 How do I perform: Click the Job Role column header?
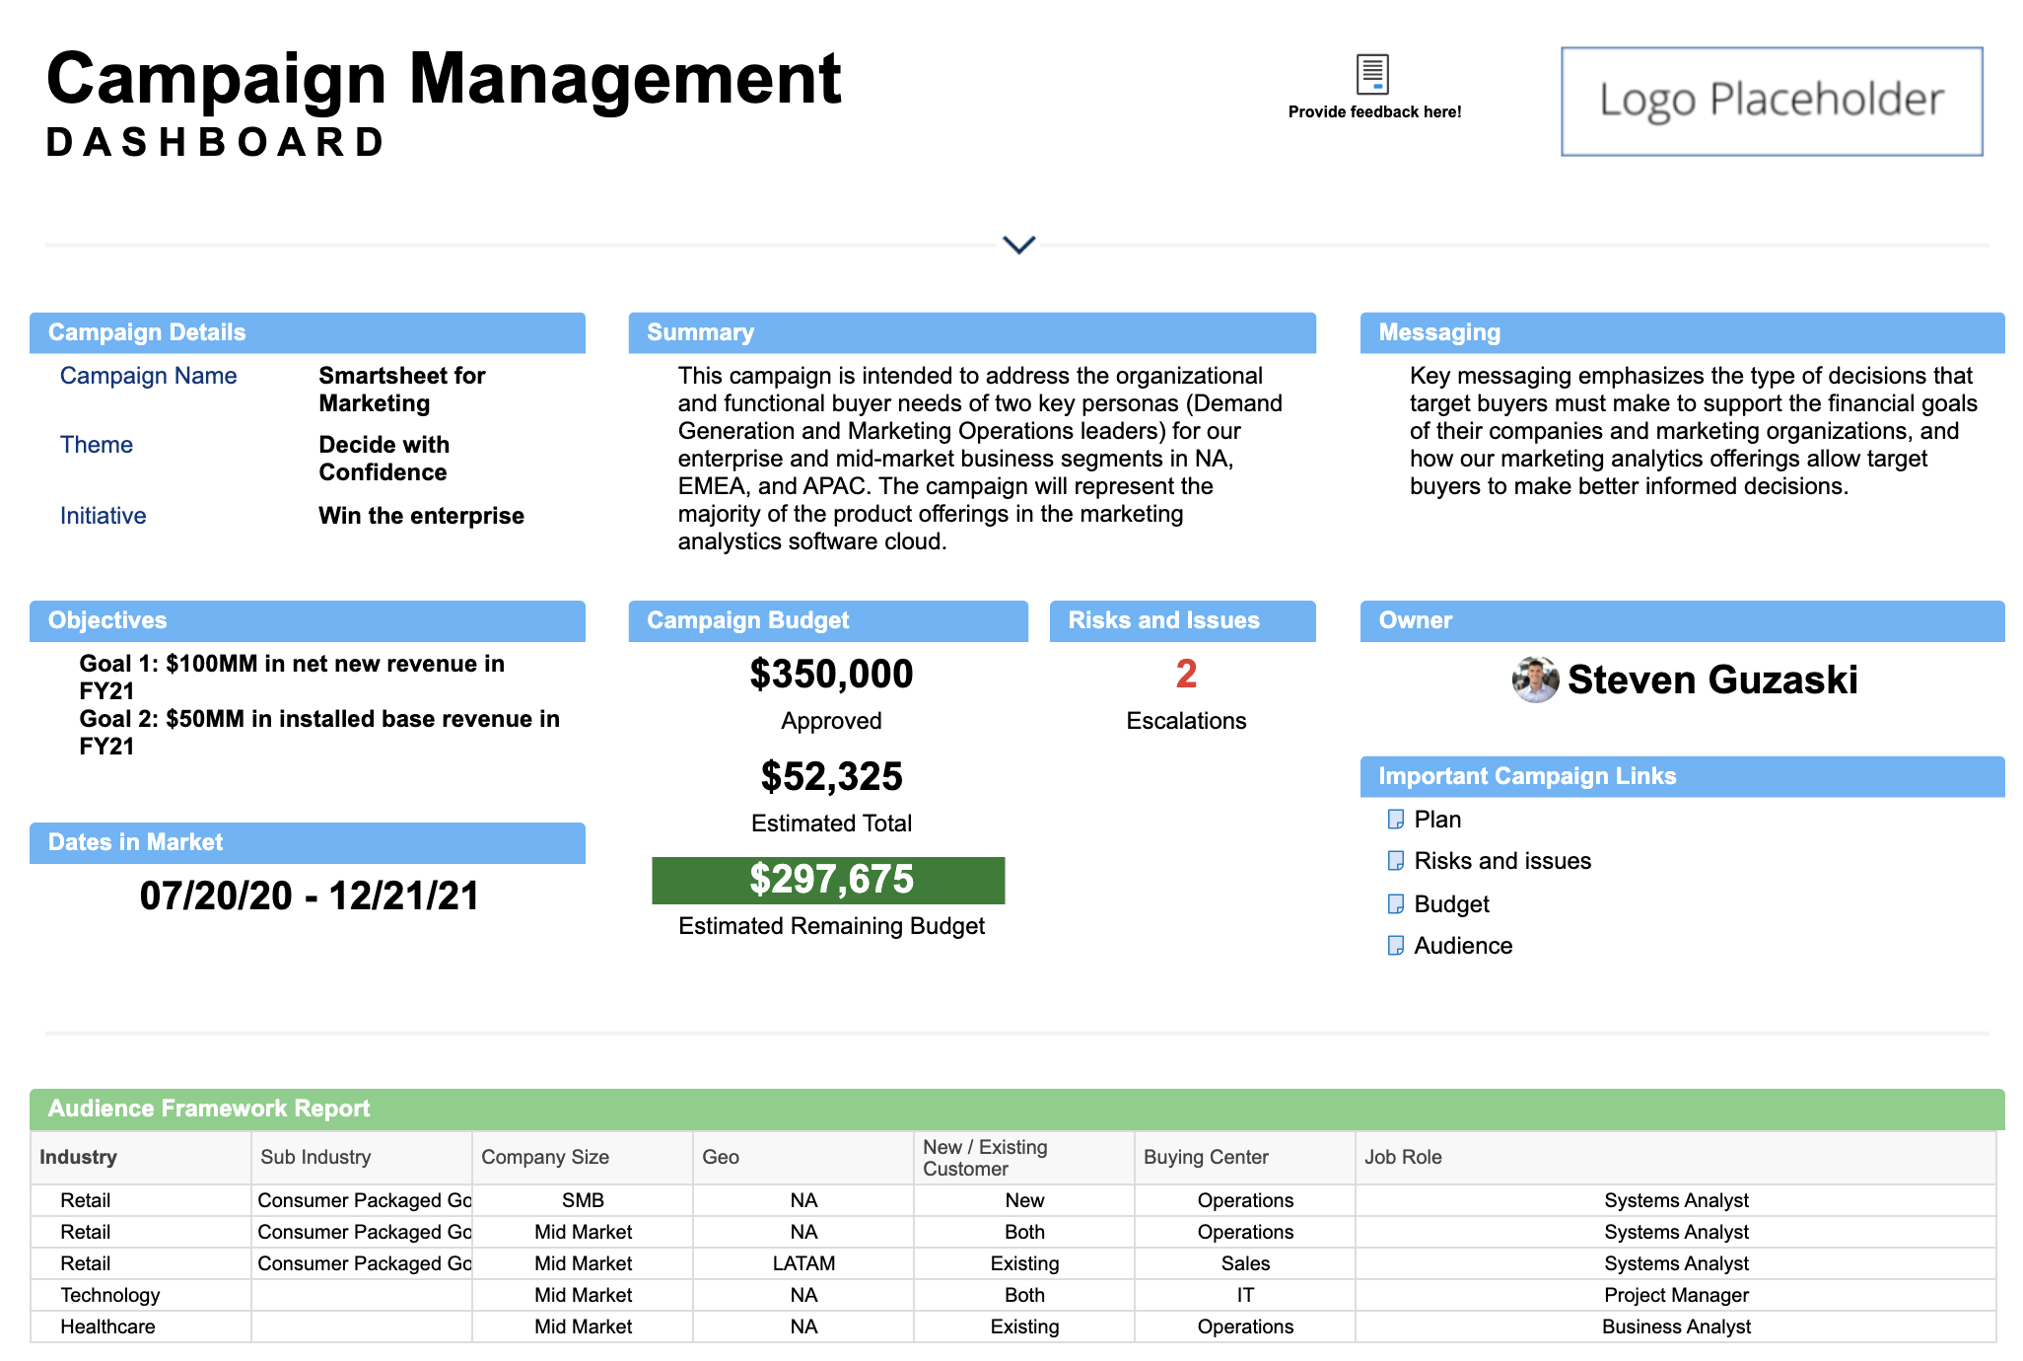coord(1402,1157)
